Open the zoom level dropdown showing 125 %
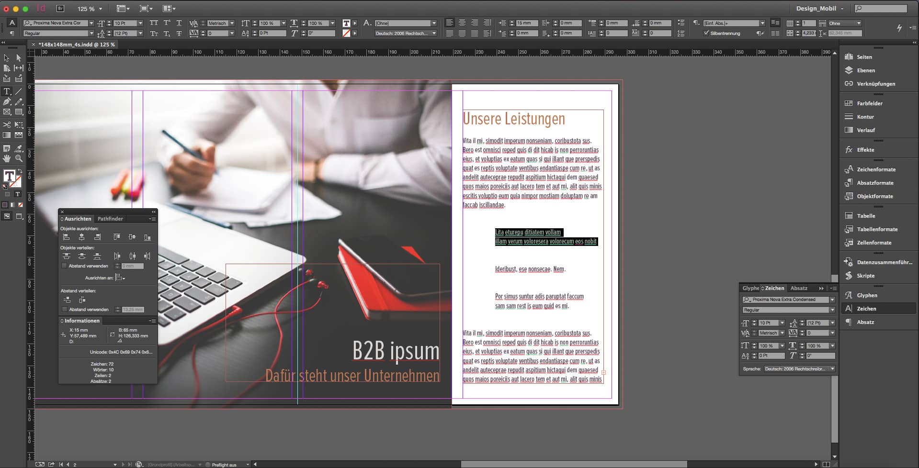This screenshot has height=468, width=919. point(90,9)
